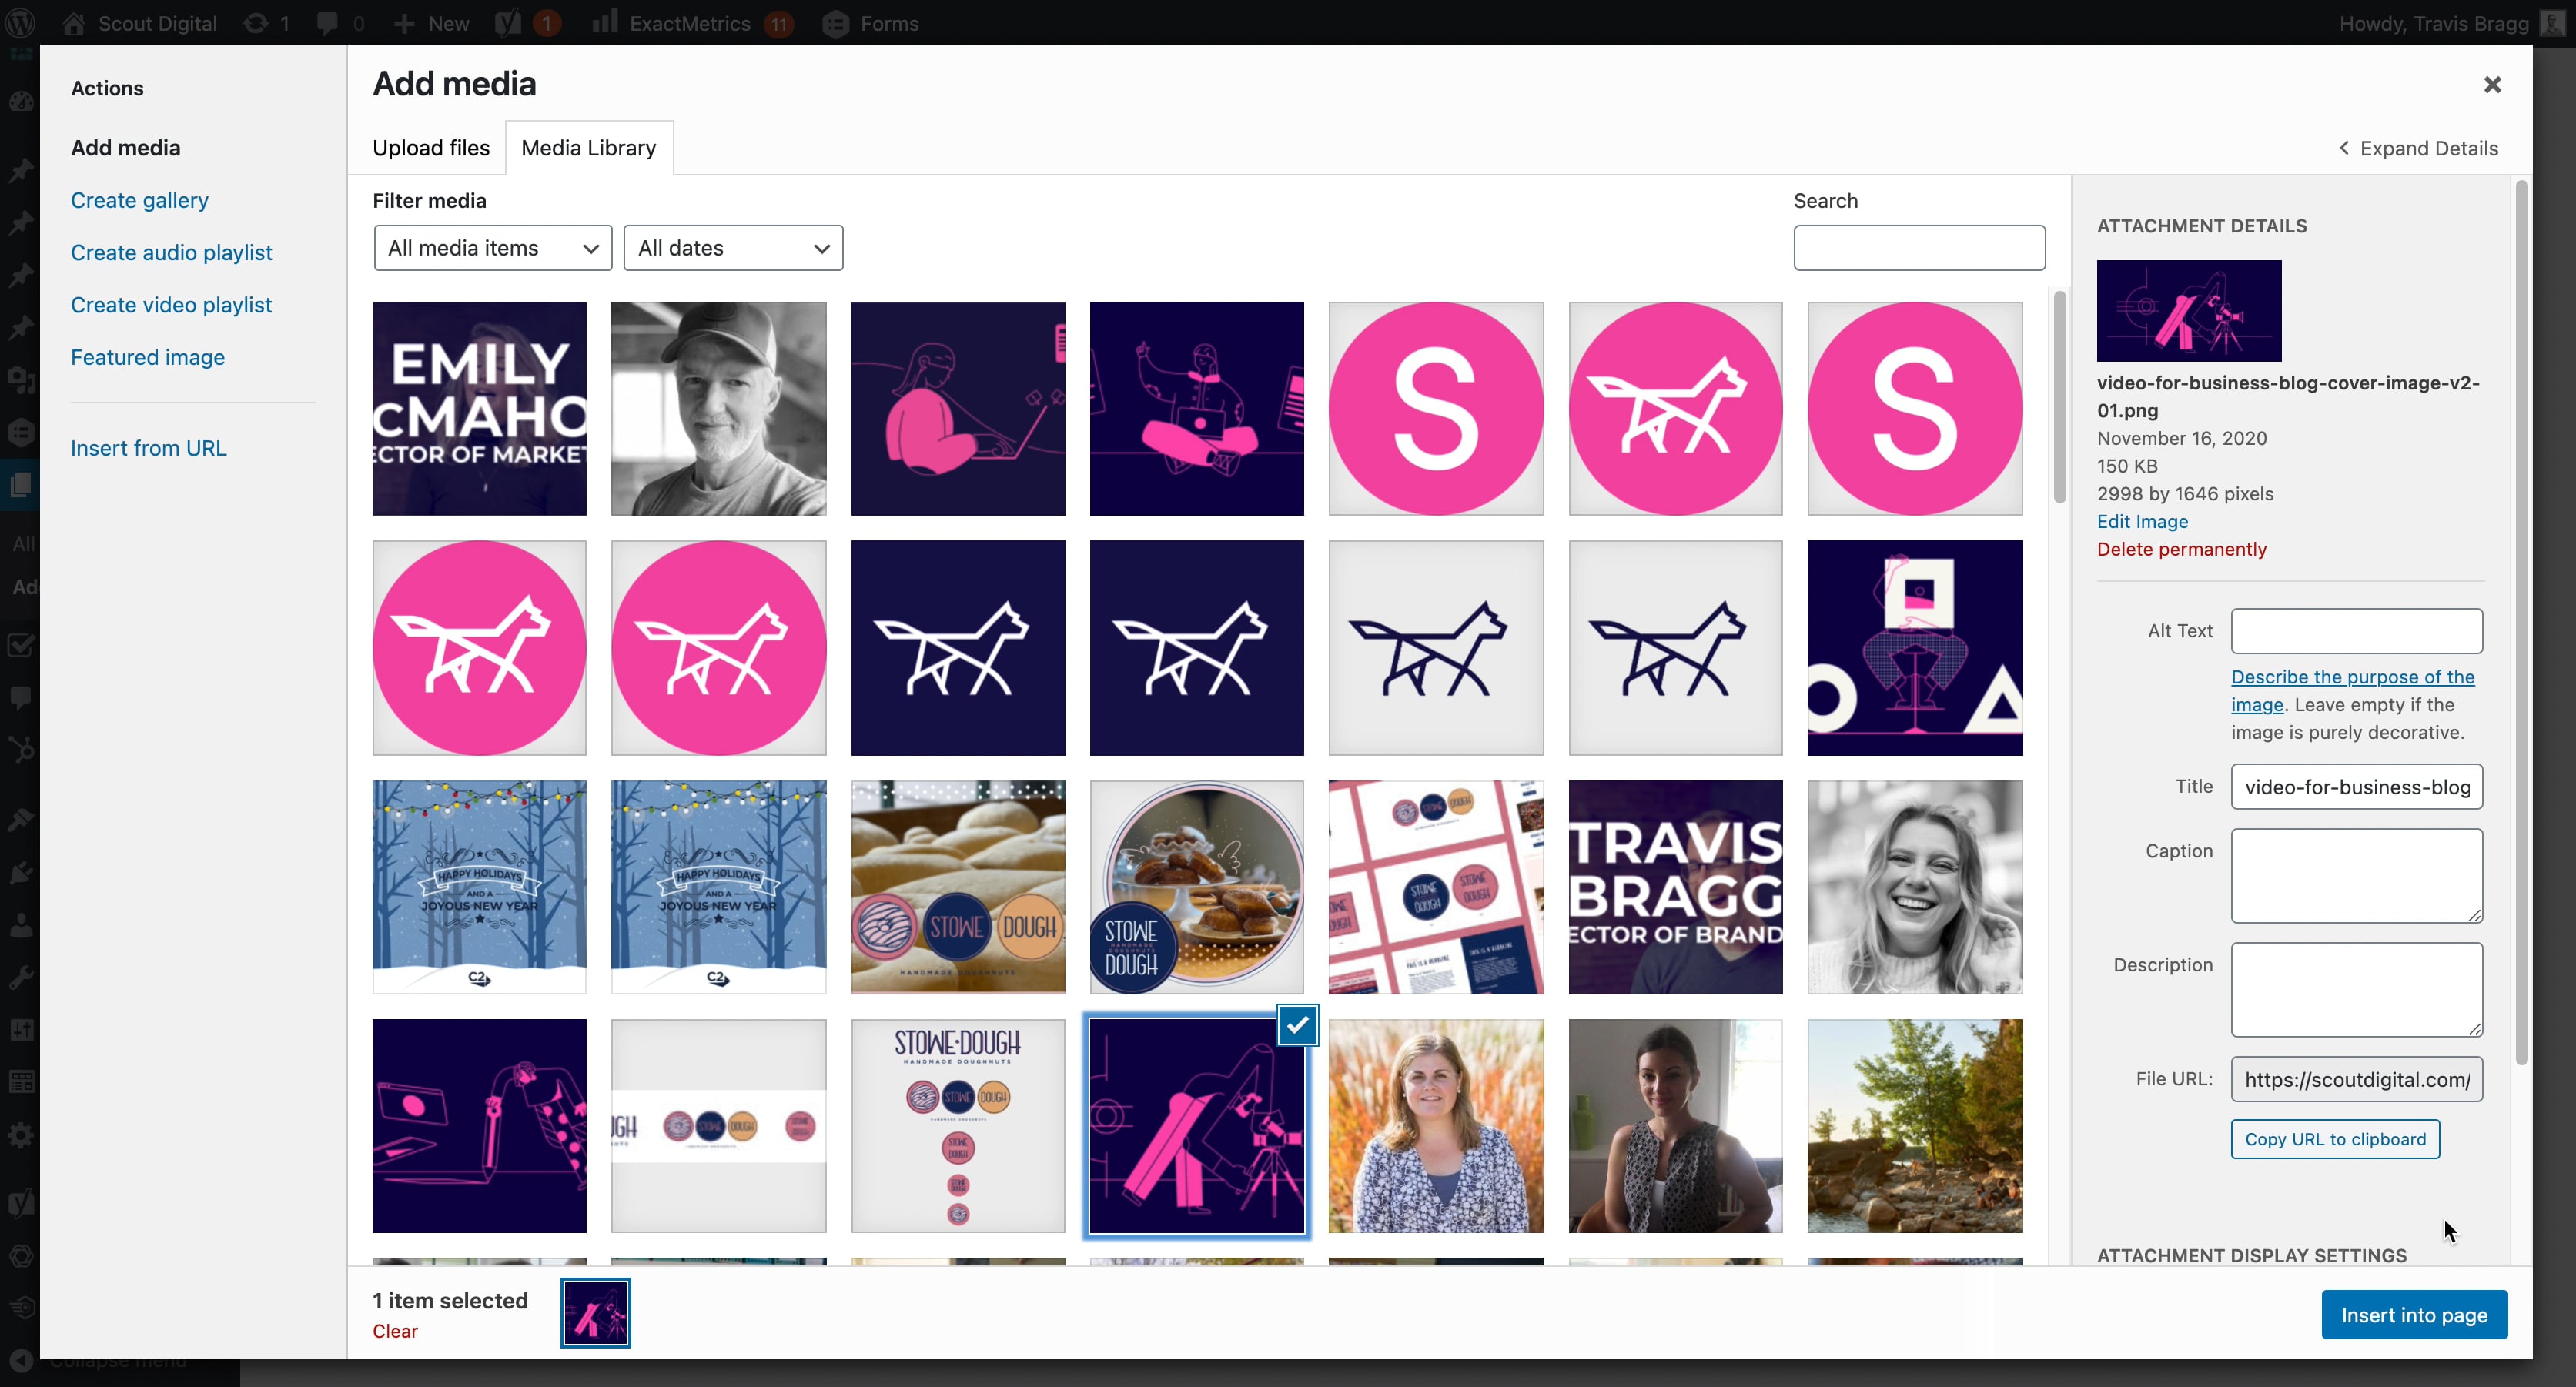The height and width of the screenshot is (1387, 2576).
Task: Select black-and-white man in cap photo
Action: tap(718, 409)
